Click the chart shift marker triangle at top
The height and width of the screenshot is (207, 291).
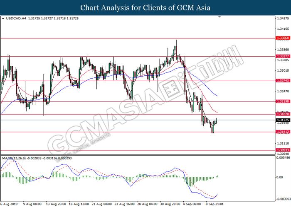220,17
